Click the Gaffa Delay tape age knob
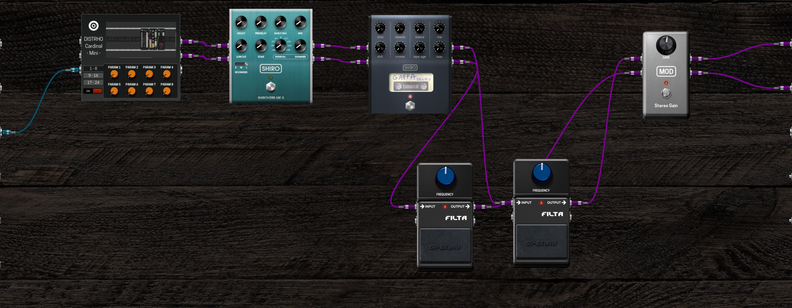 (419, 47)
